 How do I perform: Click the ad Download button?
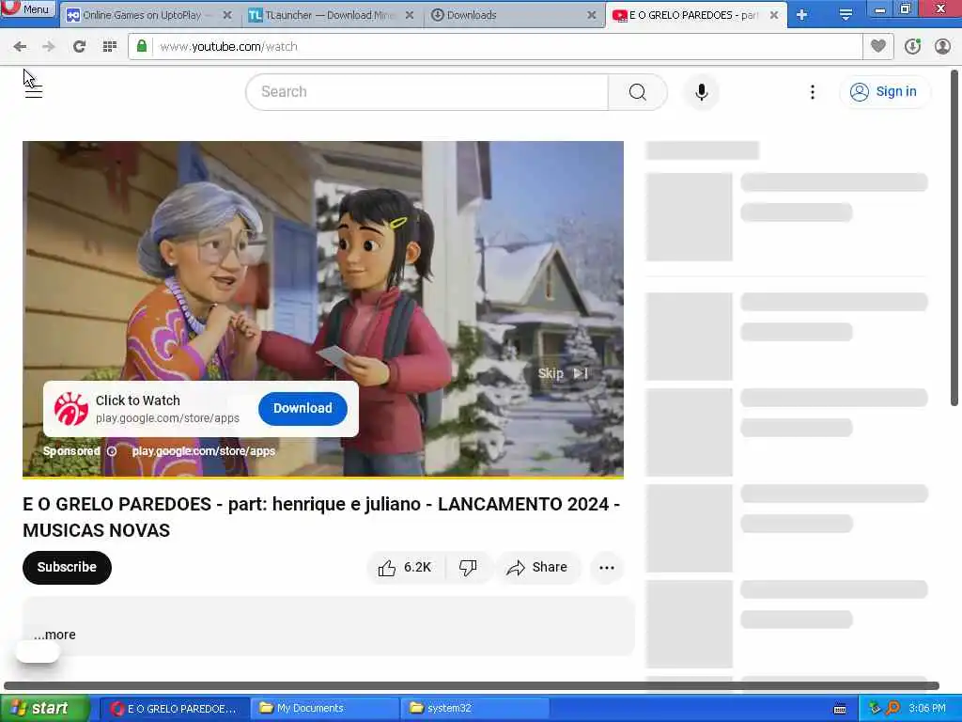303,408
